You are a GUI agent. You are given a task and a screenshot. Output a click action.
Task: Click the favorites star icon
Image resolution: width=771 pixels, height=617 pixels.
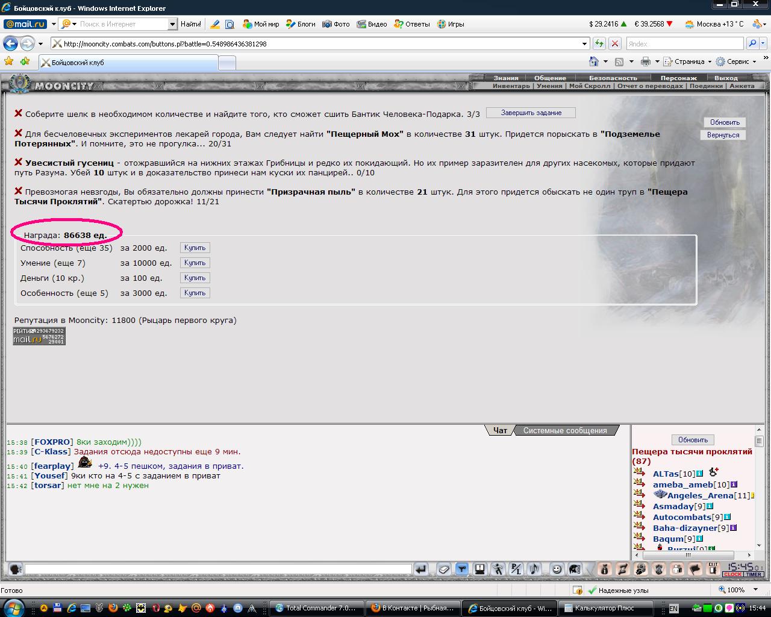8,61
